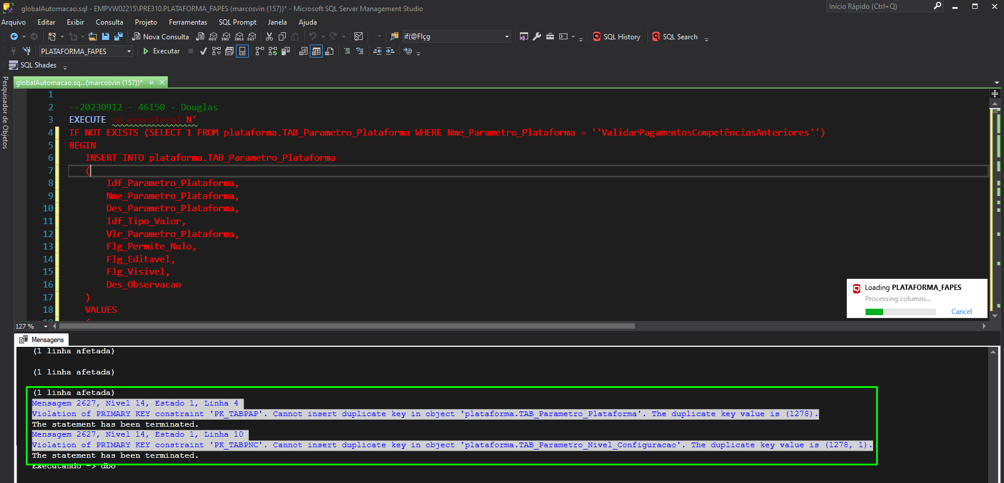This screenshot has height=483, width=1004.
Task: Open the 127 % zoom level dropdown
Action: 46,326
